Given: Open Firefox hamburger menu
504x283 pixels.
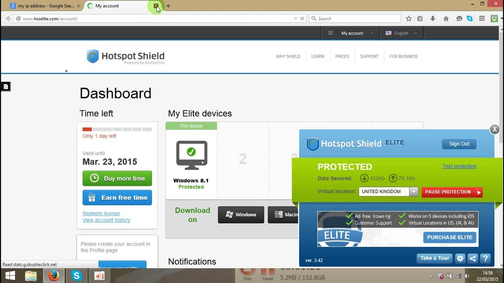Looking at the screenshot, I should [x=482, y=18].
